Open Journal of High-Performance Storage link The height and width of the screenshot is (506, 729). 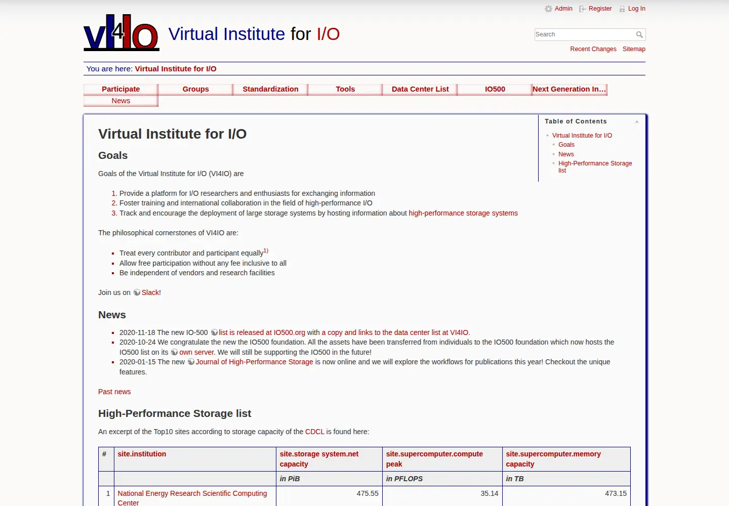coord(255,362)
